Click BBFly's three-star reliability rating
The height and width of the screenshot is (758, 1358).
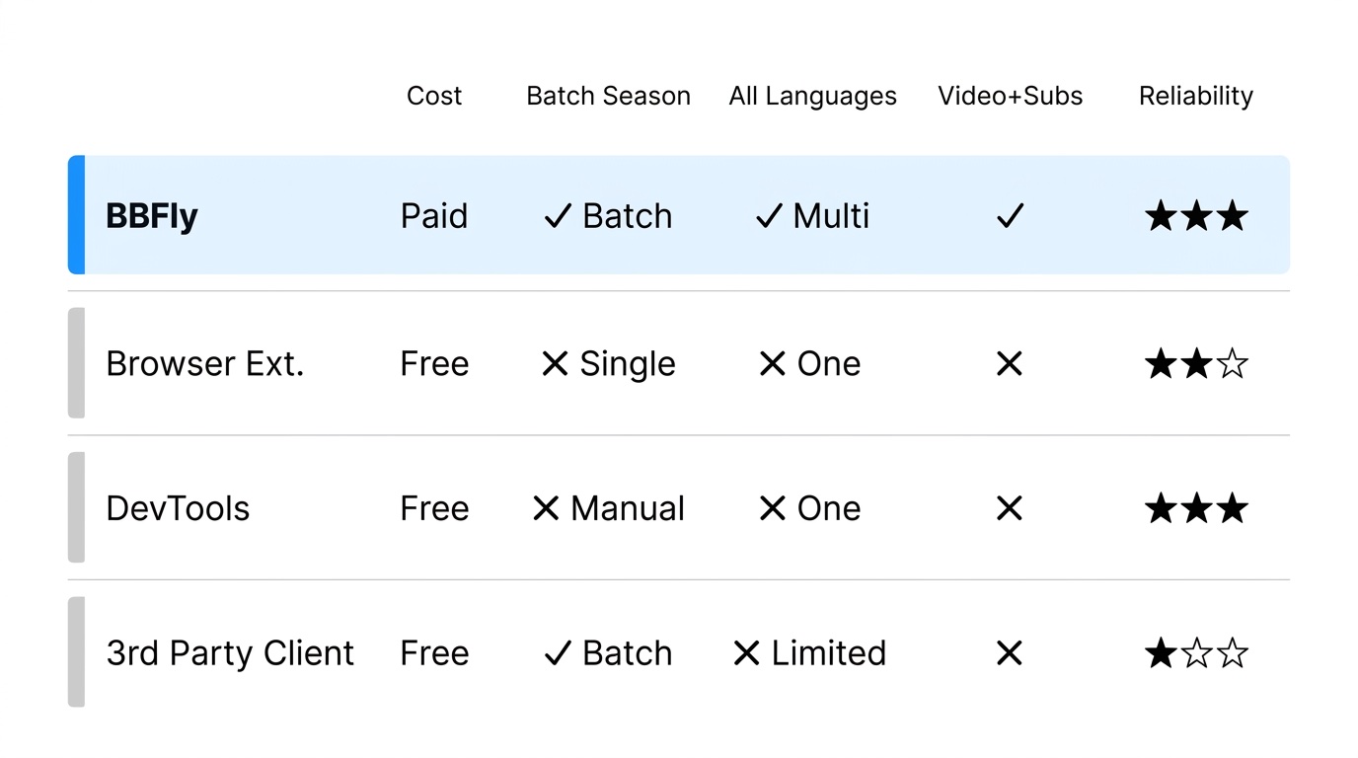click(1196, 216)
